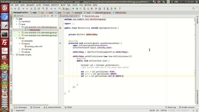
Task: Expand the folded import statement
Action: click(73, 24)
